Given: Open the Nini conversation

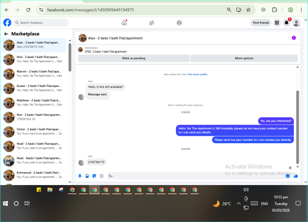Looking at the screenshot, I should (34, 59).
